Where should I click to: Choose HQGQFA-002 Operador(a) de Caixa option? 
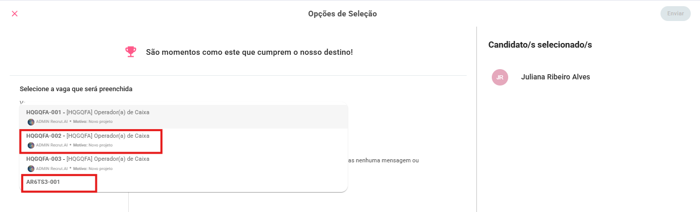(x=88, y=136)
